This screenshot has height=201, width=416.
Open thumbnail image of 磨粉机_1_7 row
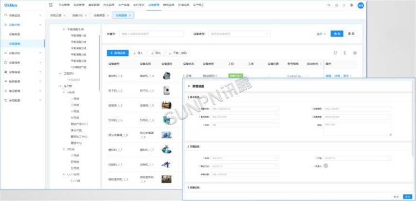point(166,150)
